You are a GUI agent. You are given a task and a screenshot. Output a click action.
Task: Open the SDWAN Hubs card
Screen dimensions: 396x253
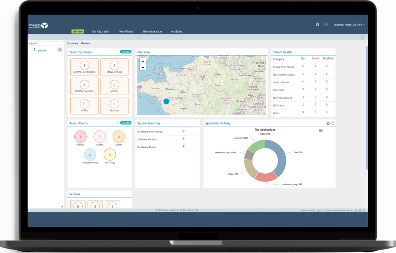pos(114,67)
